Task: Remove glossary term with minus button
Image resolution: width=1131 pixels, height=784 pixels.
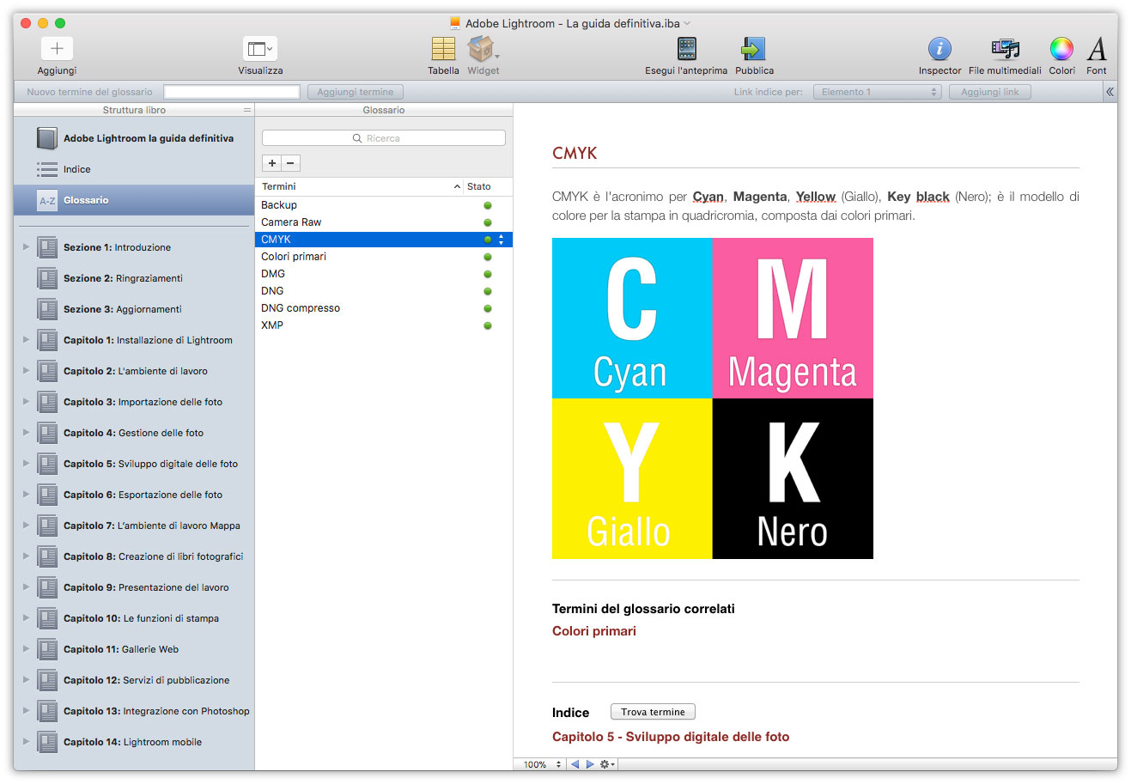Action: pyautogui.click(x=290, y=163)
